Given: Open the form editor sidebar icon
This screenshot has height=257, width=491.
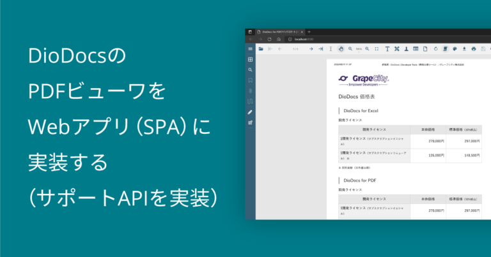Looking at the screenshot, I should point(250,122).
